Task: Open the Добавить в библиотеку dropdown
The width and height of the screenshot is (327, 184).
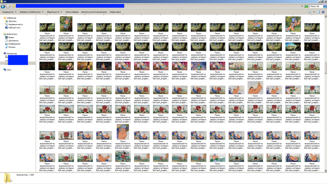Action: [x=32, y=12]
